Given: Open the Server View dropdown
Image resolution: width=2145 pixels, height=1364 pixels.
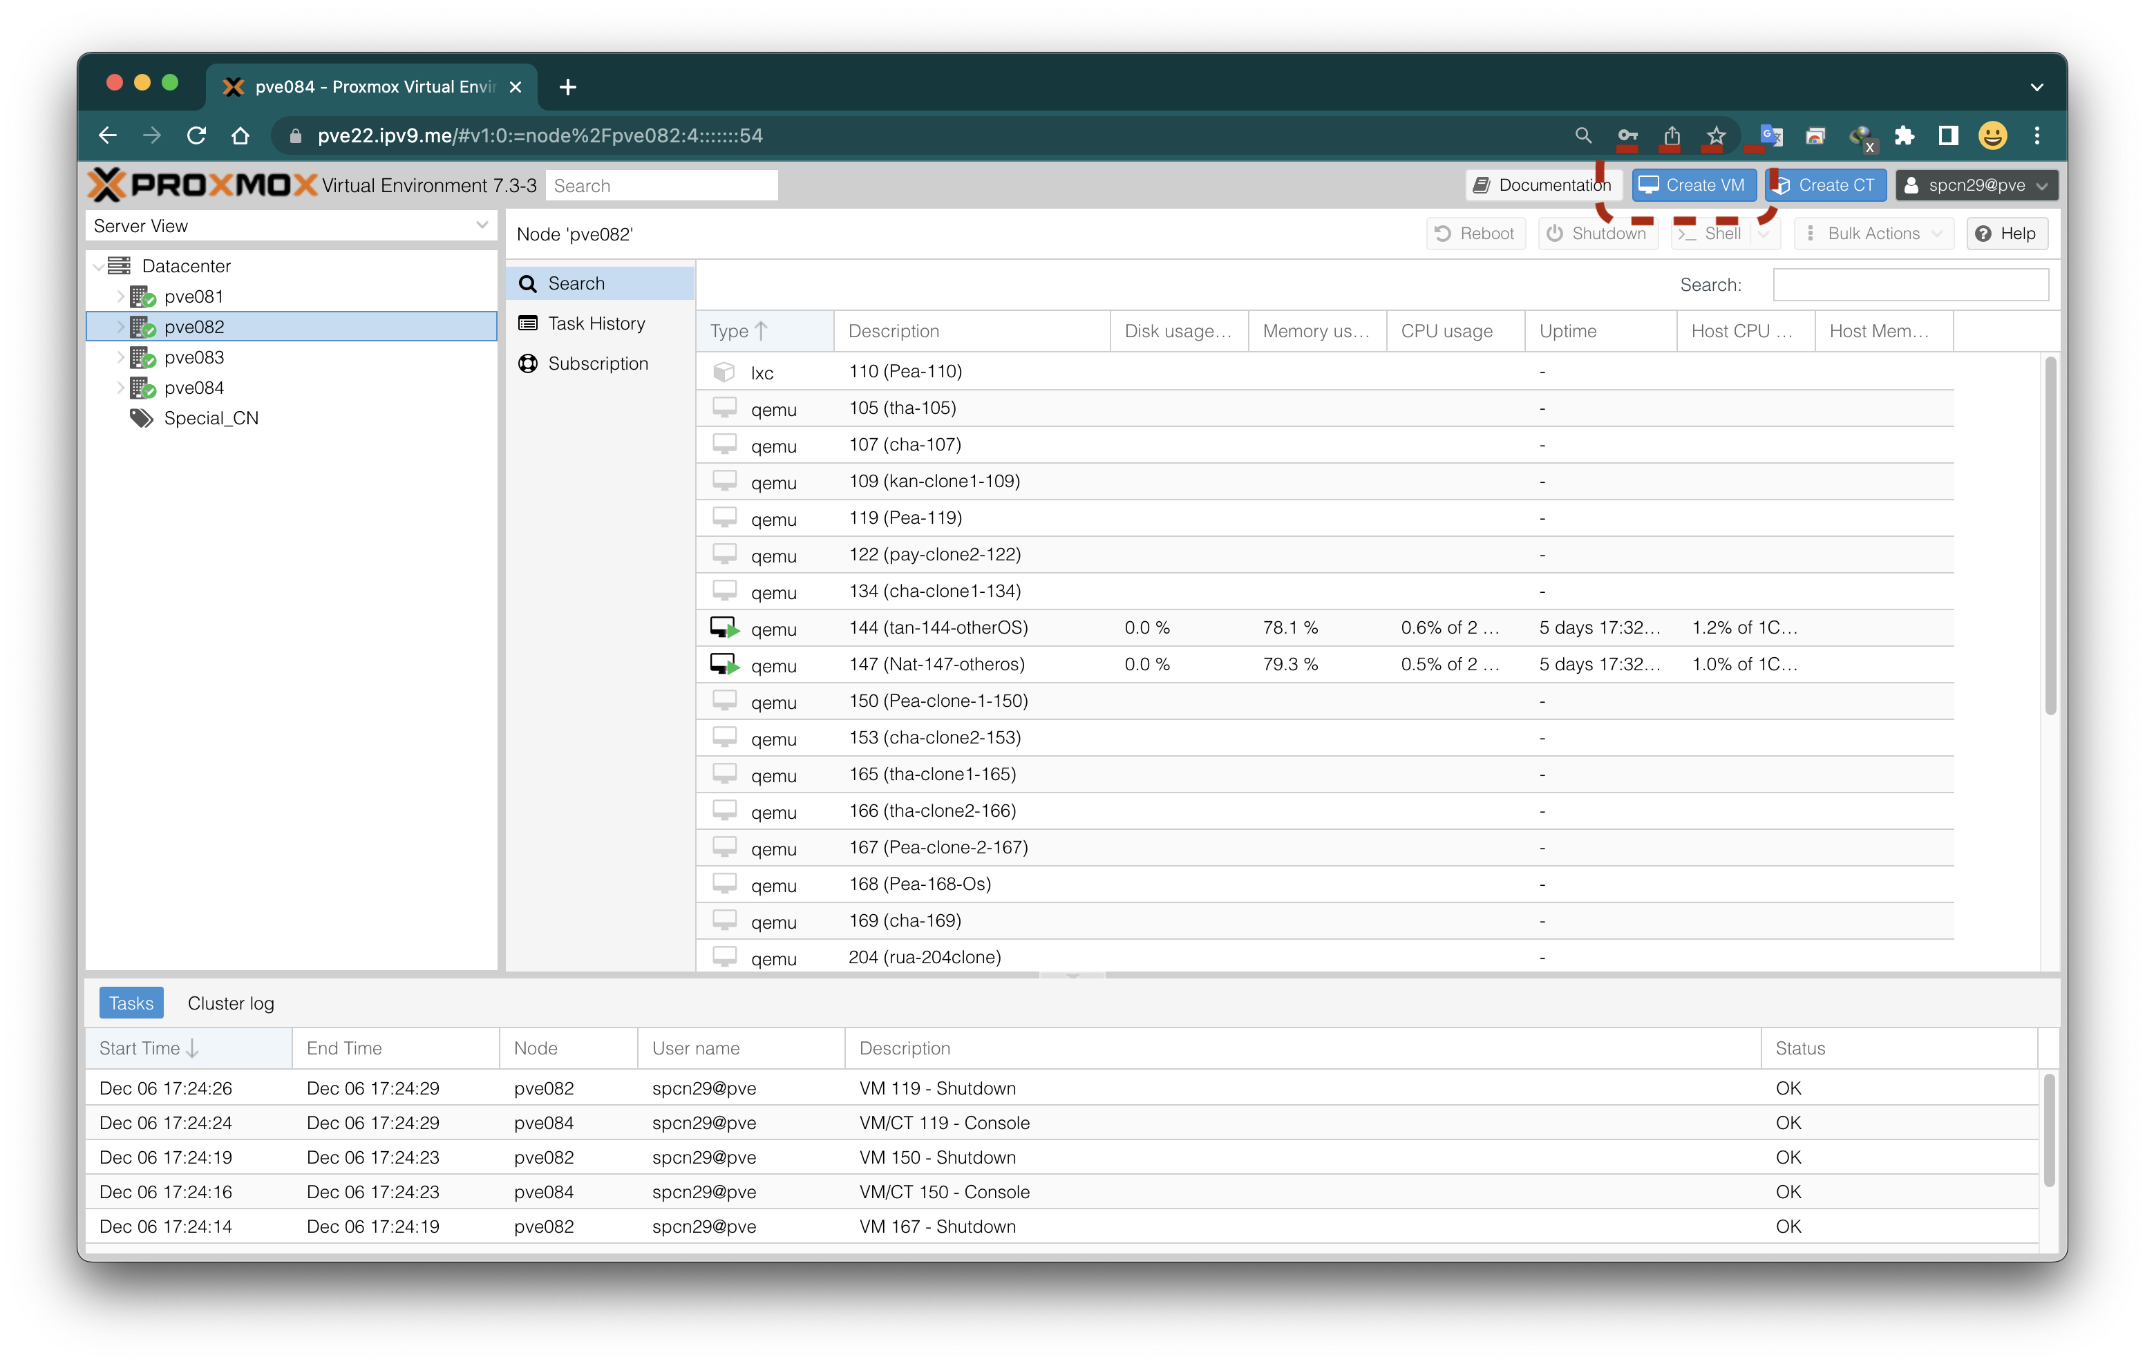Looking at the screenshot, I should [482, 225].
